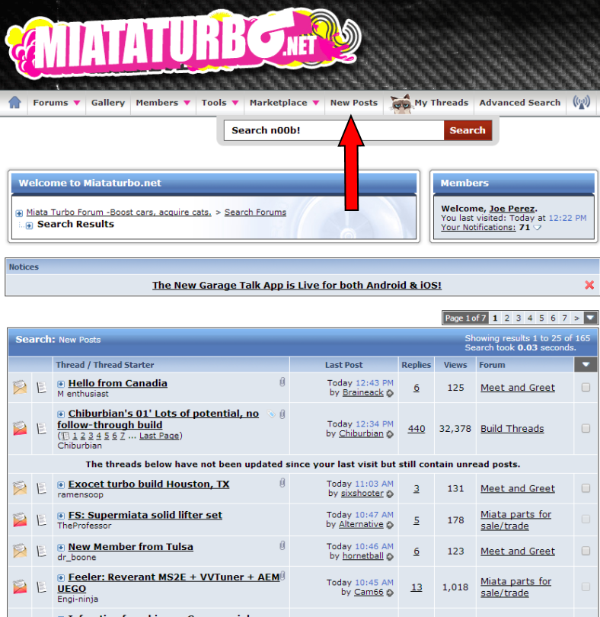Open the moderation dropdown in the table header

pos(586,365)
